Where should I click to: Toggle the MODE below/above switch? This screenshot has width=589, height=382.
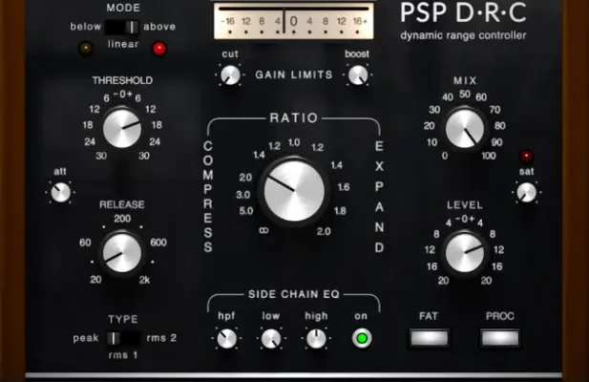[122, 27]
